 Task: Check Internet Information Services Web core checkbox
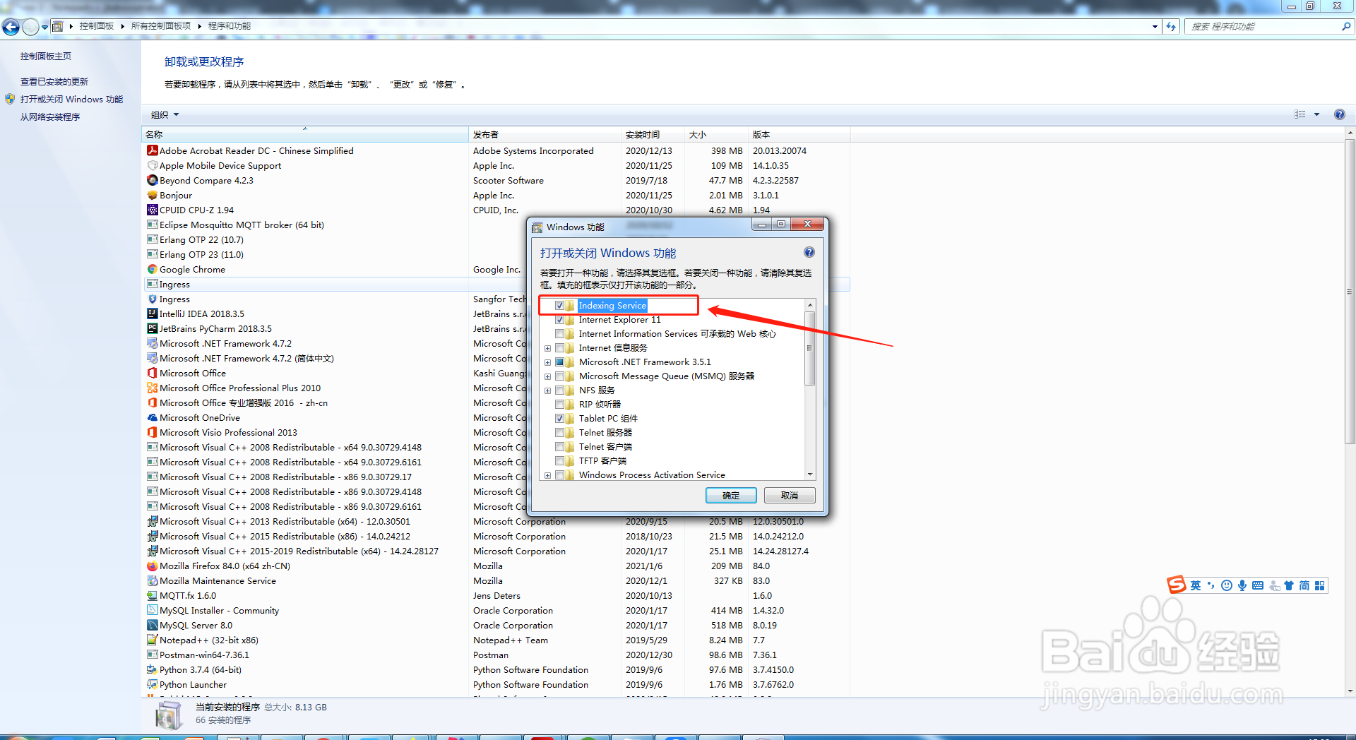pos(559,334)
